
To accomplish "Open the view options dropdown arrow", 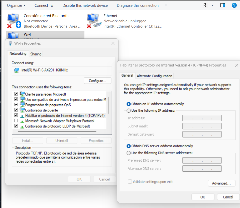I will tap(212, 5).
